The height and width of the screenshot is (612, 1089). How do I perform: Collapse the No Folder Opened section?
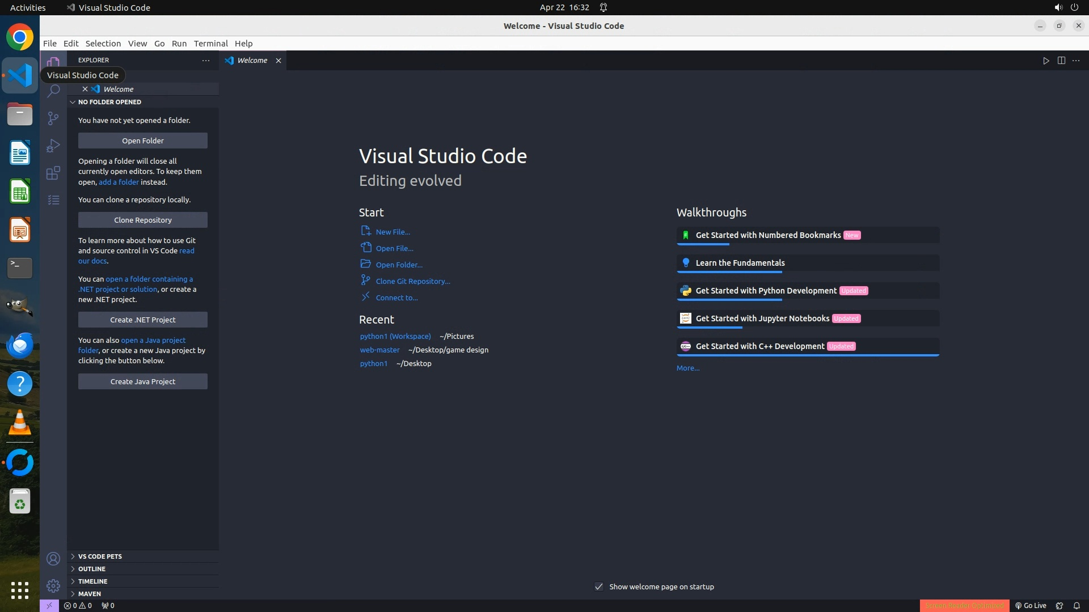click(109, 102)
